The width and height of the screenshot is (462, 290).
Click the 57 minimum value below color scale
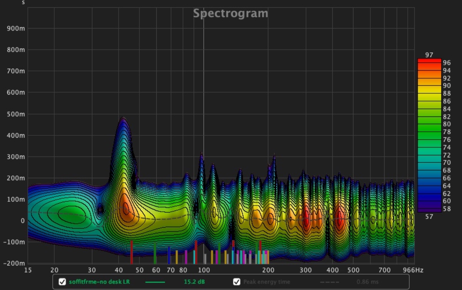click(429, 217)
